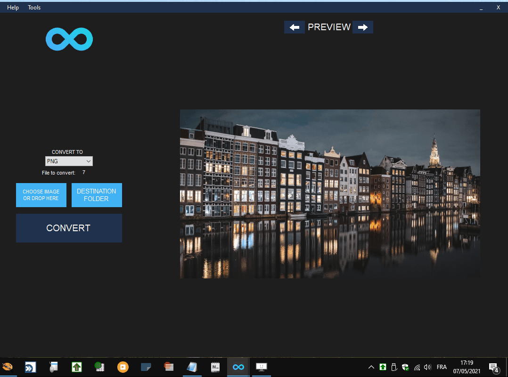Image resolution: width=508 pixels, height=377 pixels.
Task: Open Windows Security shield tray icon
Action: [x=405, y=367]
